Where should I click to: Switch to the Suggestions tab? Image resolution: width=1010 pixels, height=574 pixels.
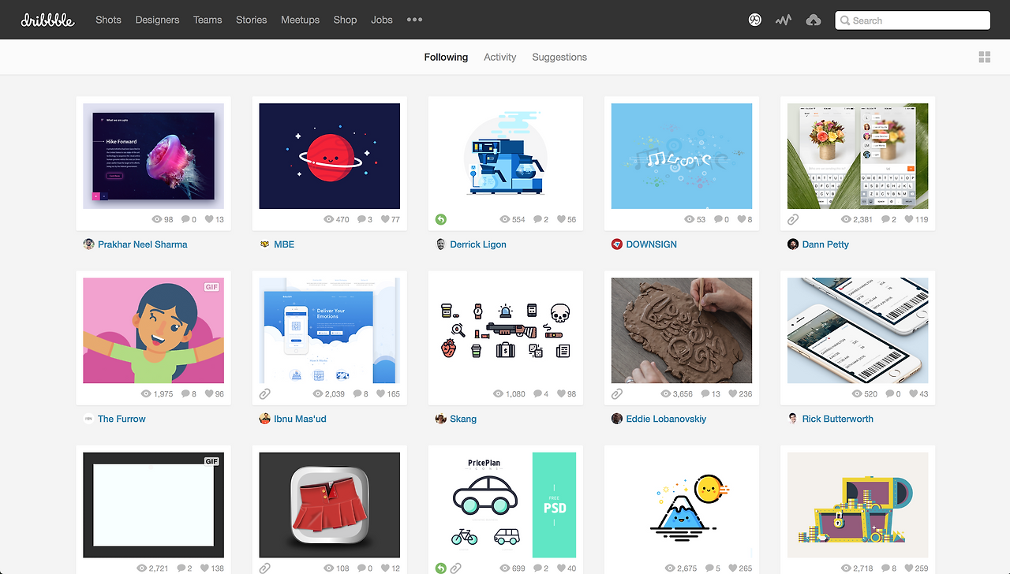559,57
